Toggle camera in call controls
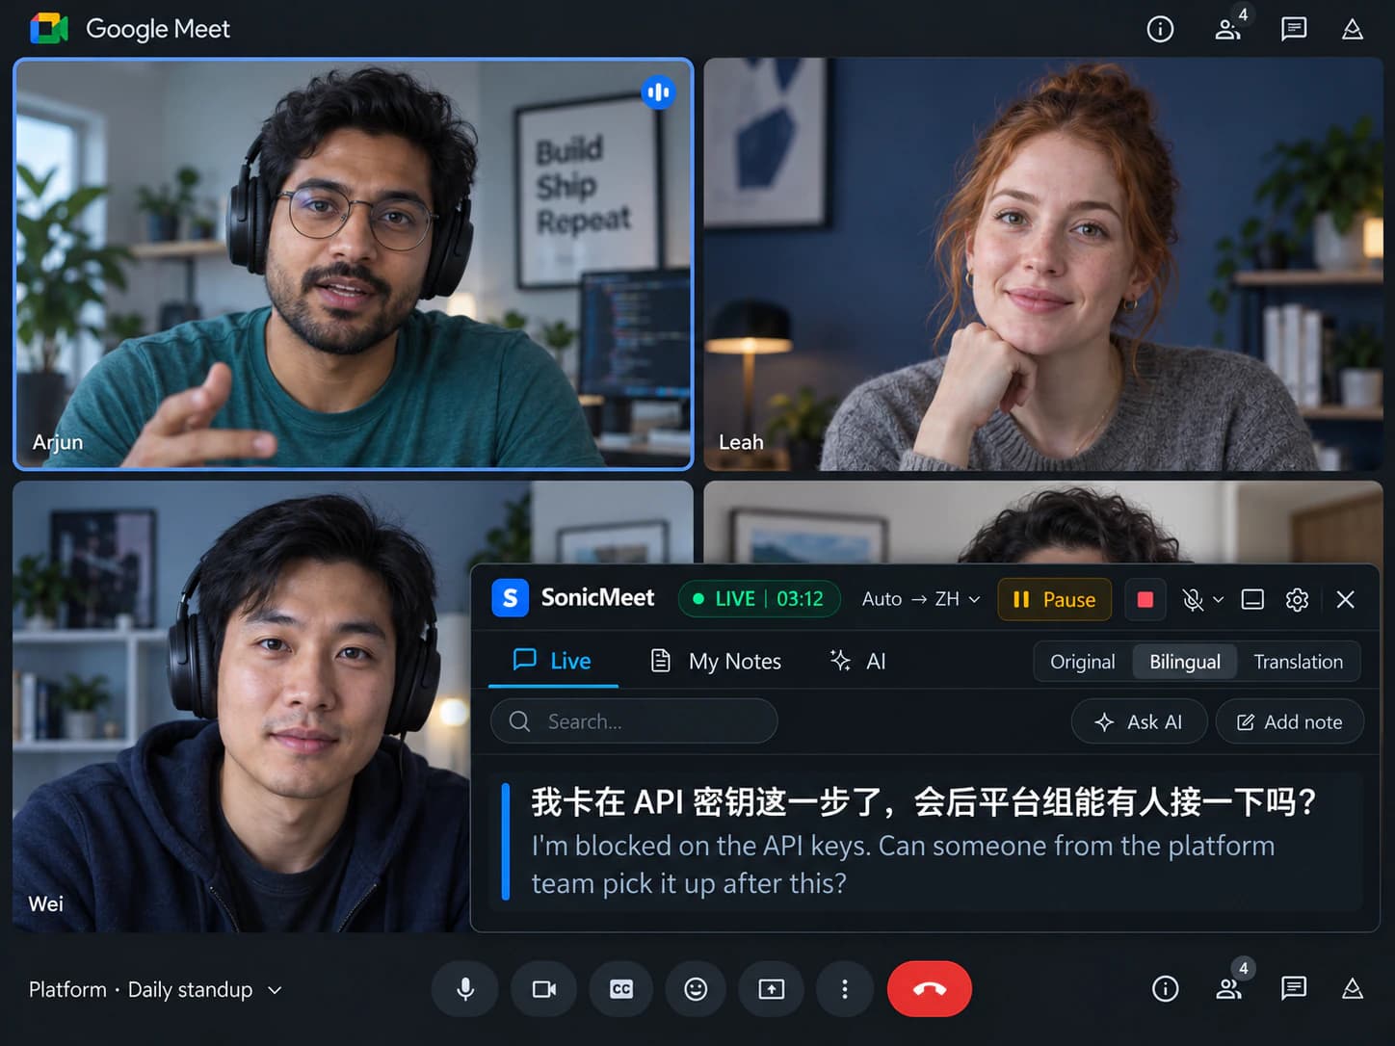The height and width of the screenshot is (1046, 1395). pos(544,989)
